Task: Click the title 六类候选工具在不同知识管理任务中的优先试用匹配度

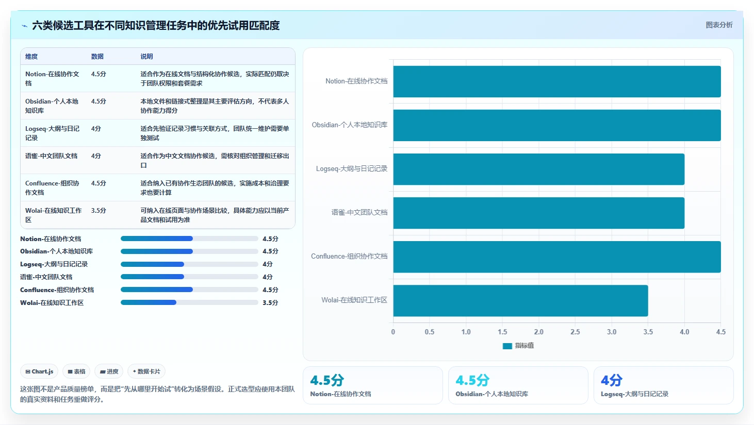Action: (156, 25)
